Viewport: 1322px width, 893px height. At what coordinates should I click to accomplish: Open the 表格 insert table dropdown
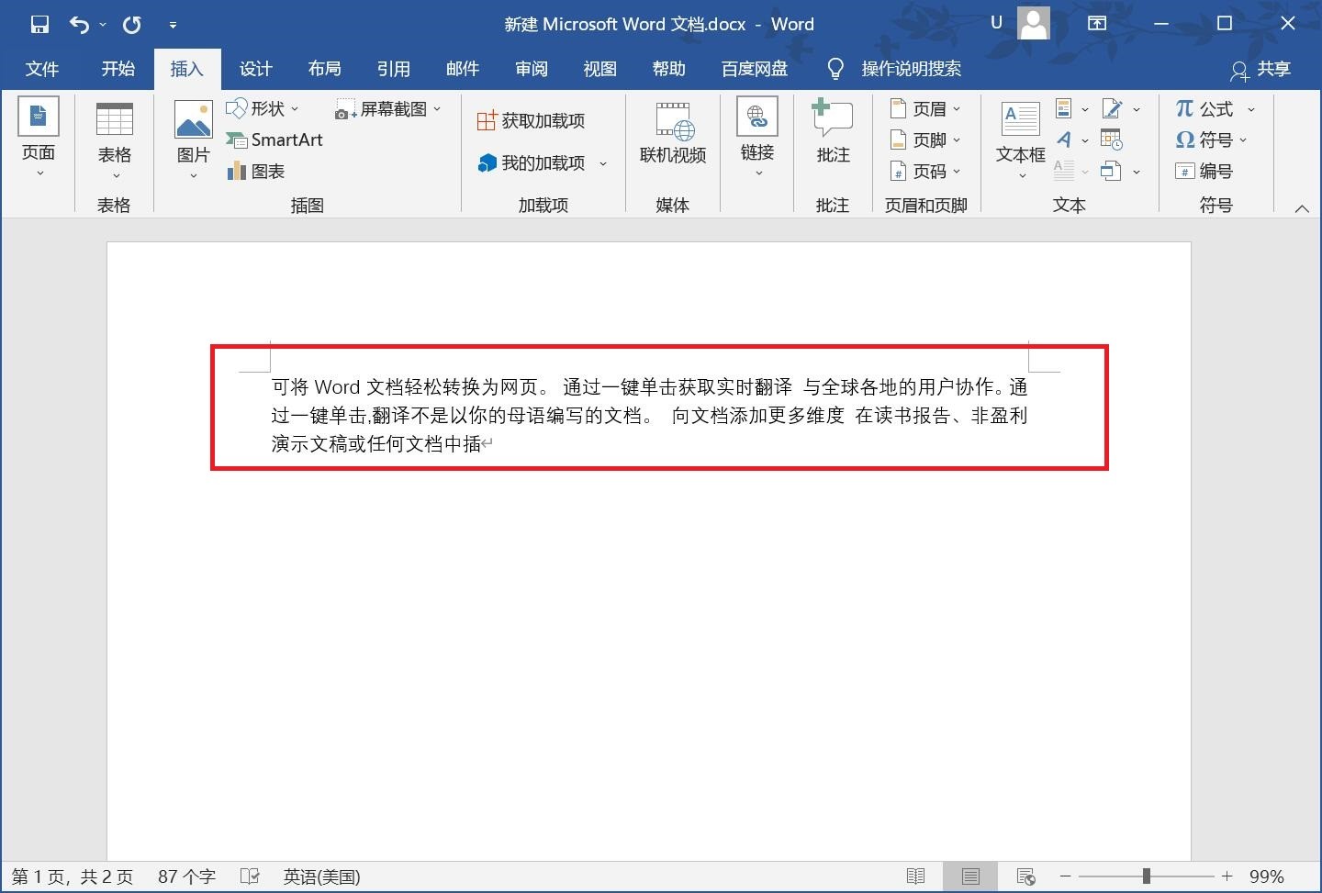point(115,140)
